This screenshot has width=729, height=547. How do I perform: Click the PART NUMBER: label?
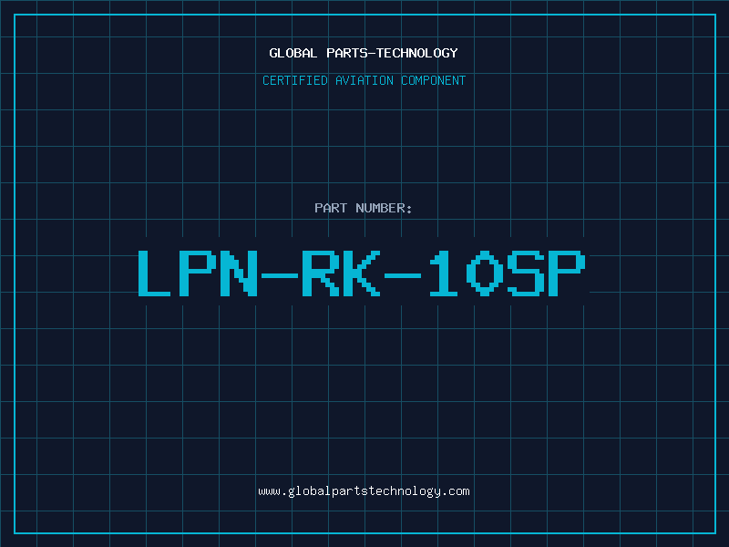tap(363, 208)
